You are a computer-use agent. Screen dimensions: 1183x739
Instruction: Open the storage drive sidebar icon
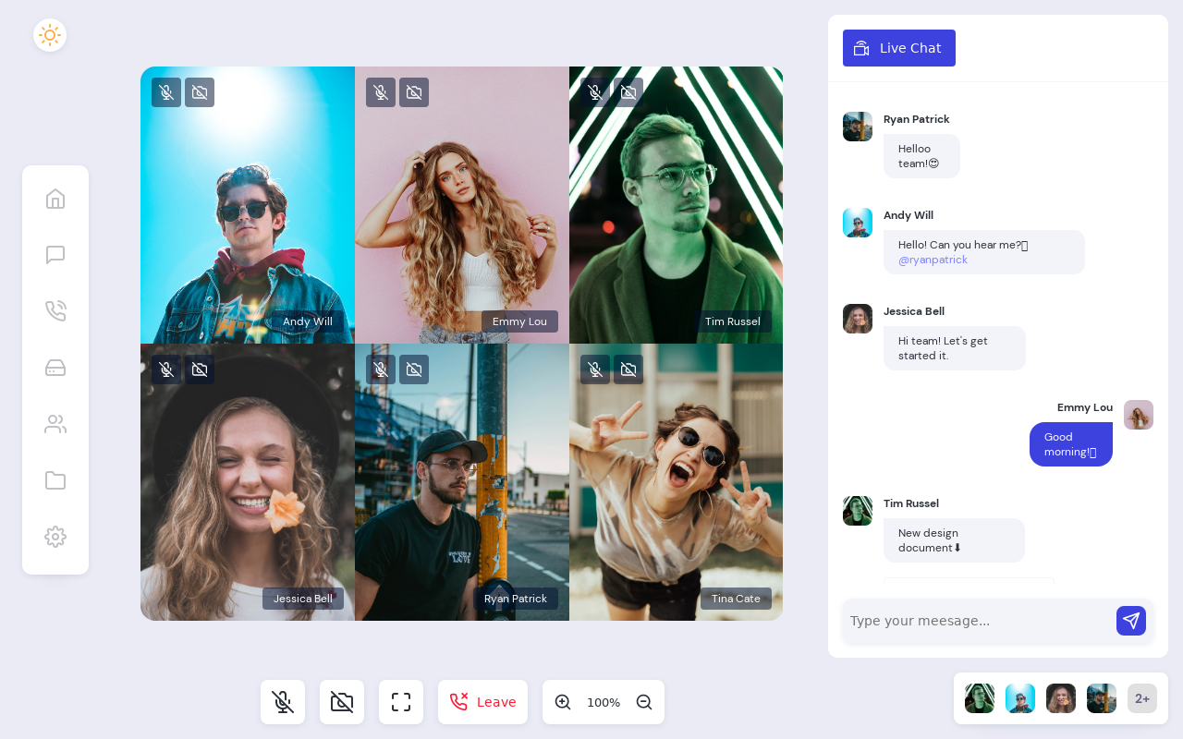pos(55,368)
